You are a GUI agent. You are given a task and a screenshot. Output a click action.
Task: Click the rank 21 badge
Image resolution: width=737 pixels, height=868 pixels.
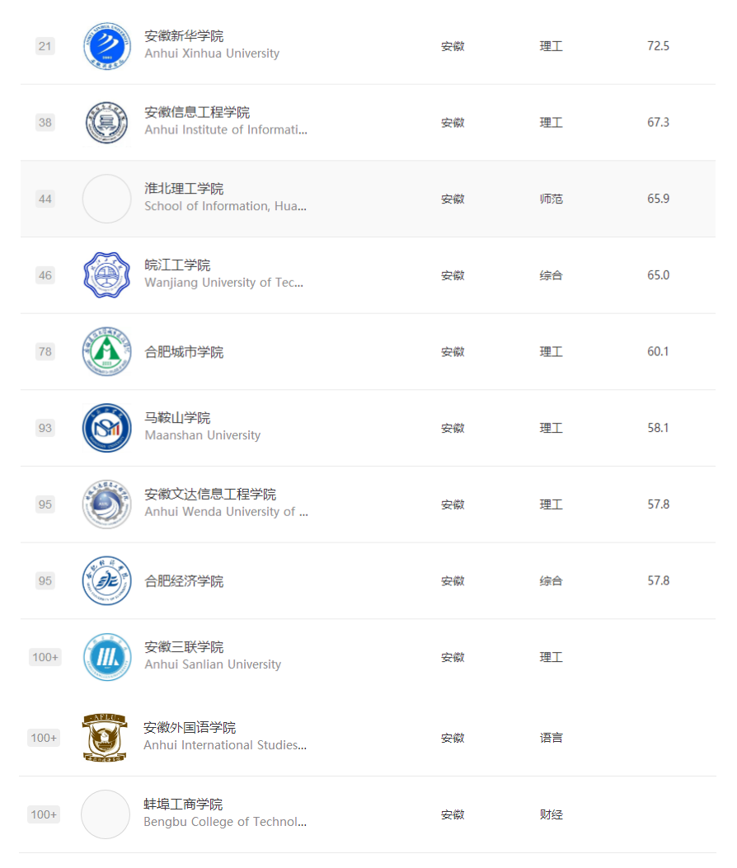pyautogui.click(x=45, y=46)
